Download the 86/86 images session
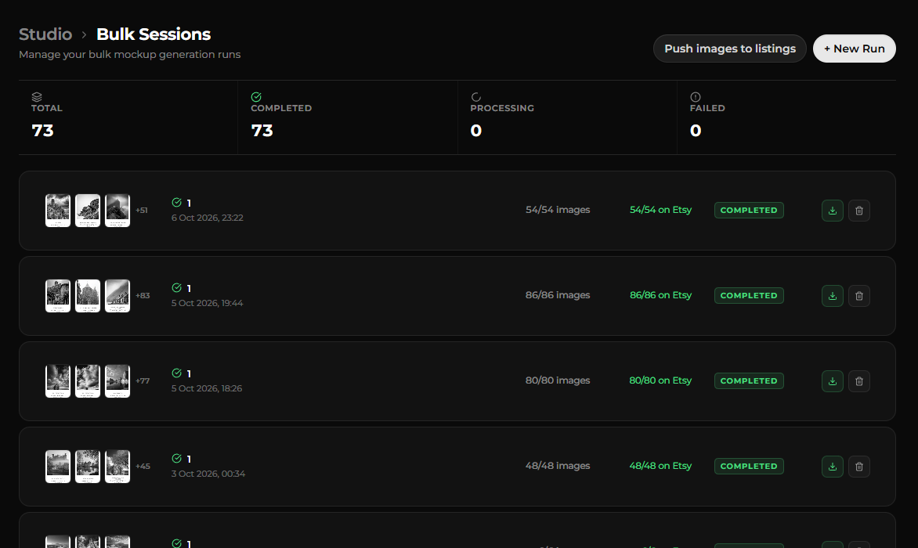Screen dimensions: 918x548 point(832,296)
